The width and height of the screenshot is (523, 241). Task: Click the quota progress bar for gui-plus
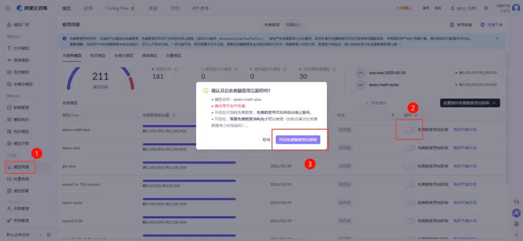point(189,163)
